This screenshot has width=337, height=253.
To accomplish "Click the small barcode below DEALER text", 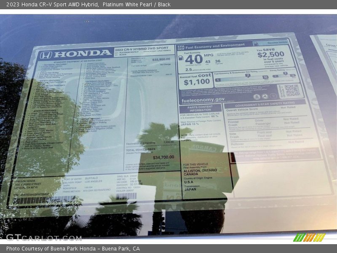I will 126,196.
